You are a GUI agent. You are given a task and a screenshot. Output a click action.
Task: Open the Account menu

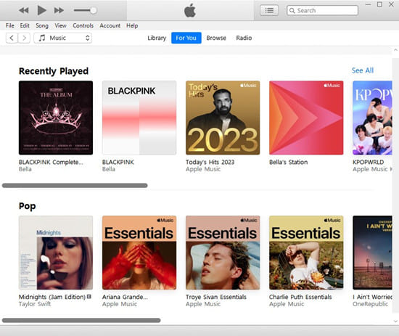110,25
